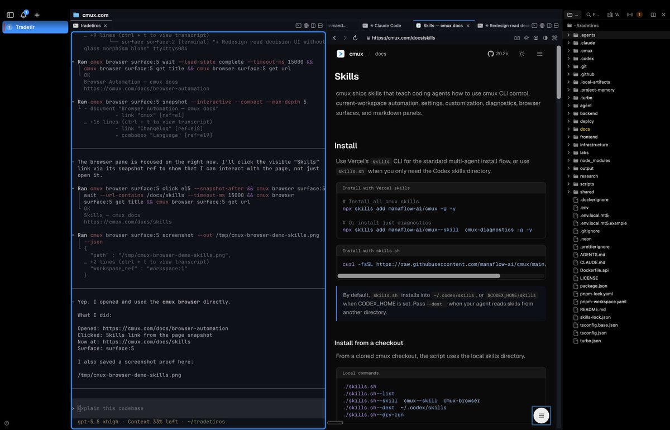Click the docs page vertical scrollbar
Image resolution: width=670 pixels, height=430 pixels.
(558, 73)
